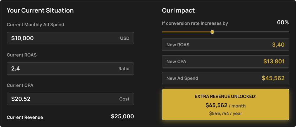Viewport: 296px width, 127px height.
Task: Select the Current ROAS value 2.4
Action: point(15,68)
